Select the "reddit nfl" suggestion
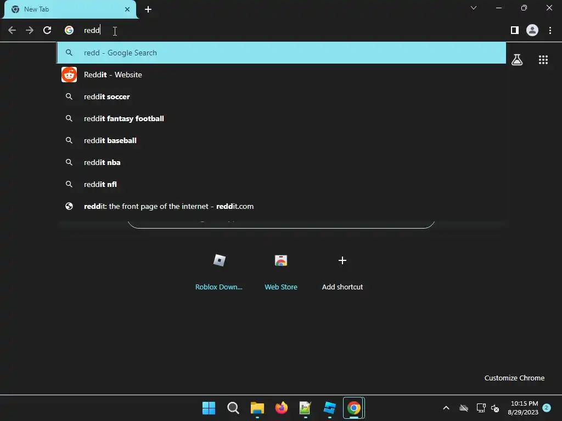 coord(281,184)
